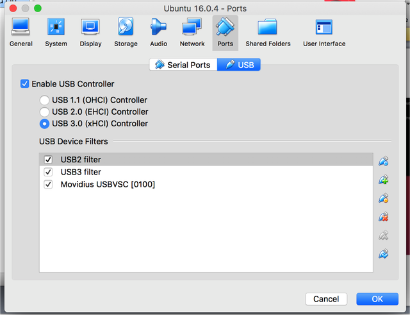Move the selected USB filter up
The image size is (410, 315).
click(383, 235)
